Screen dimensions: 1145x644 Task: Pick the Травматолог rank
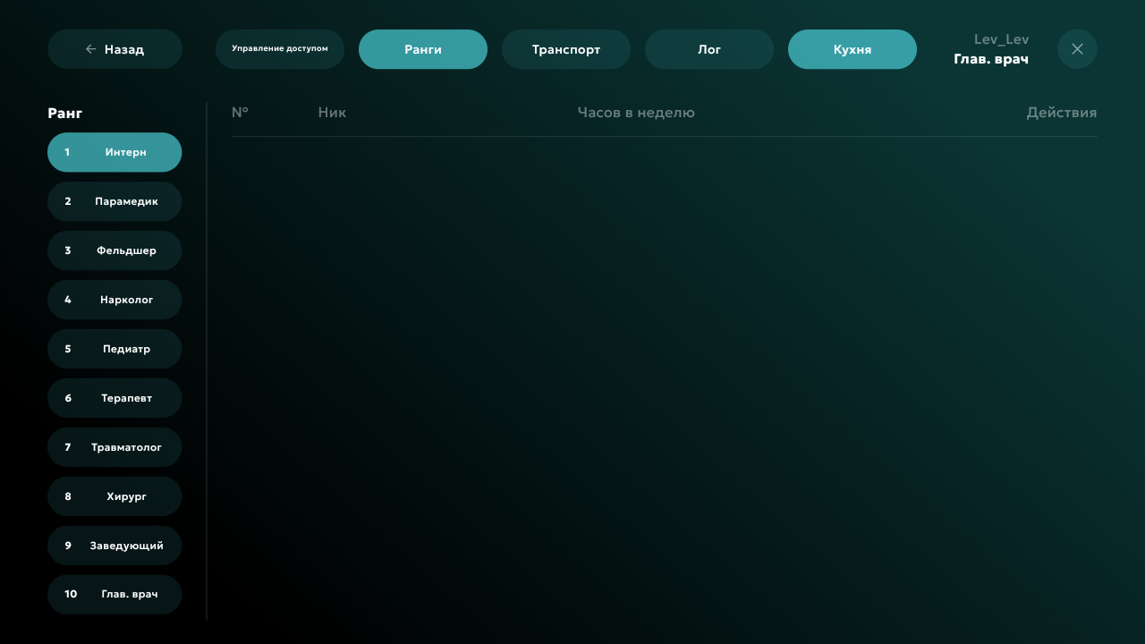coord(114,447)
